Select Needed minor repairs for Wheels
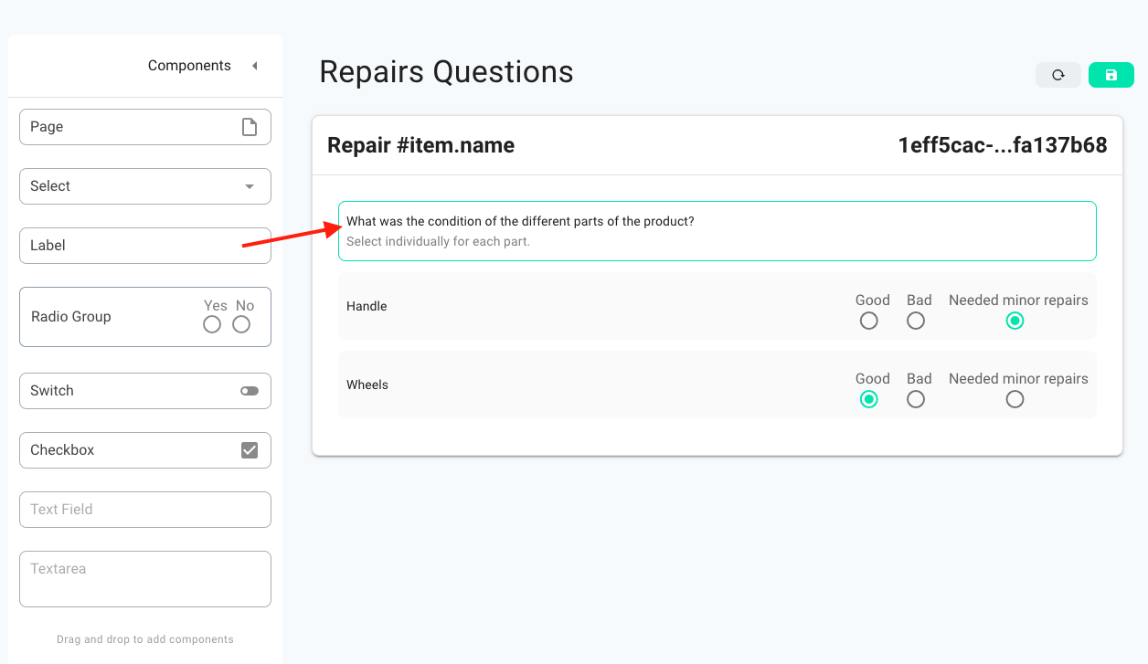1148x664 pixels. coord(1015,399)
